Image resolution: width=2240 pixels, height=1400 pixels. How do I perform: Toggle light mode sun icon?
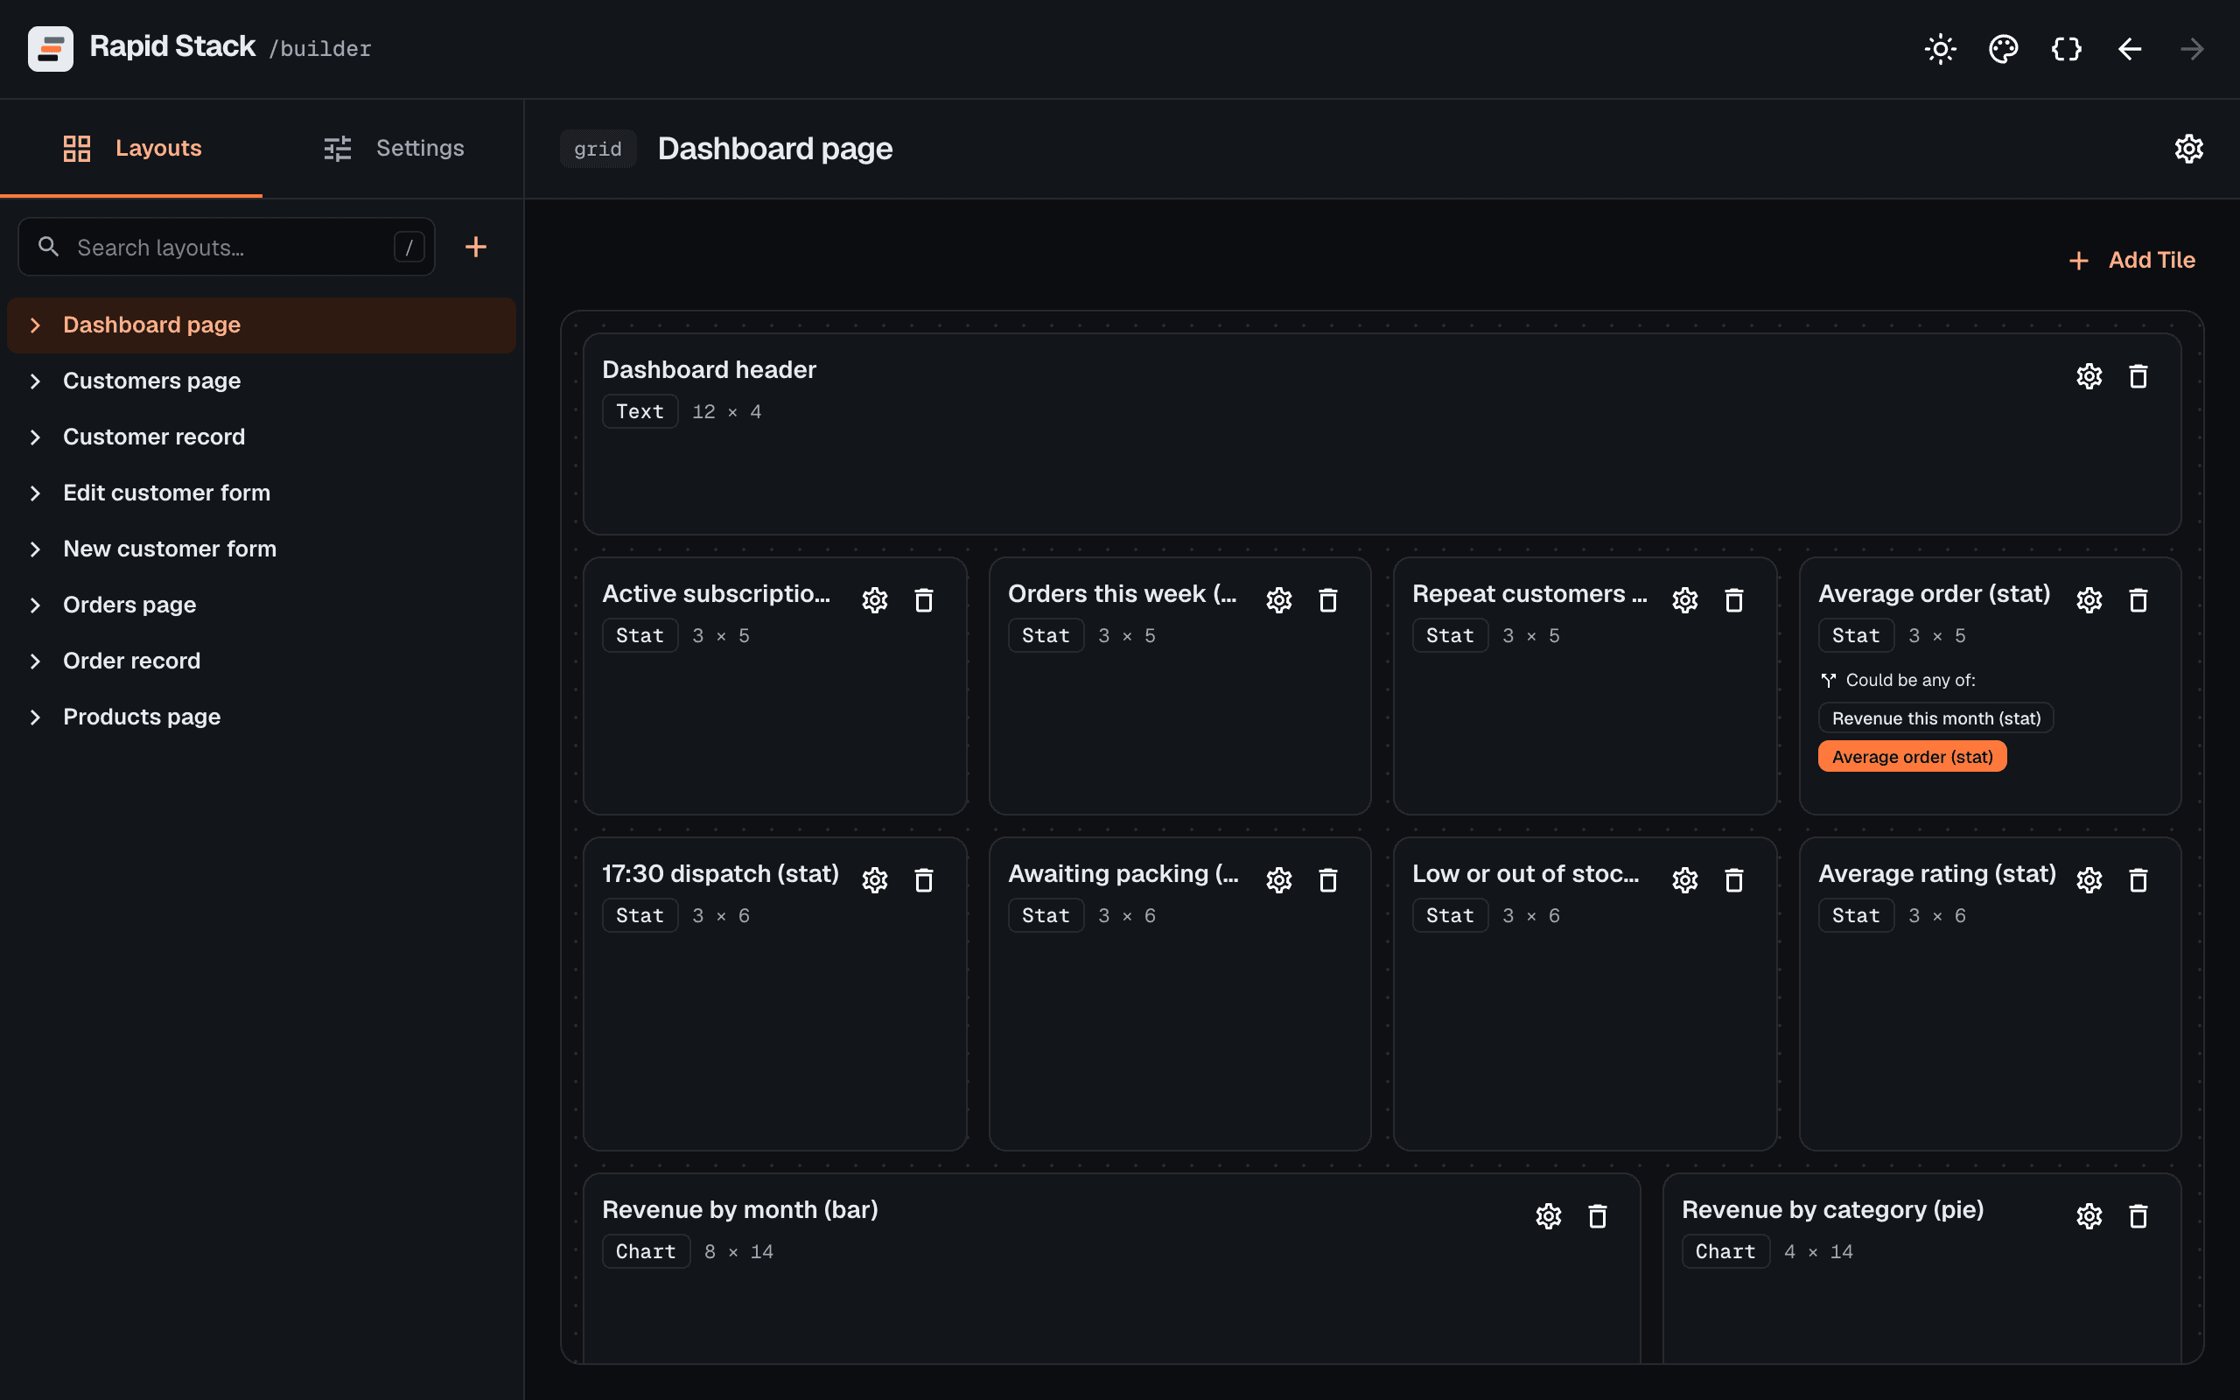(x=1940, y=49)
